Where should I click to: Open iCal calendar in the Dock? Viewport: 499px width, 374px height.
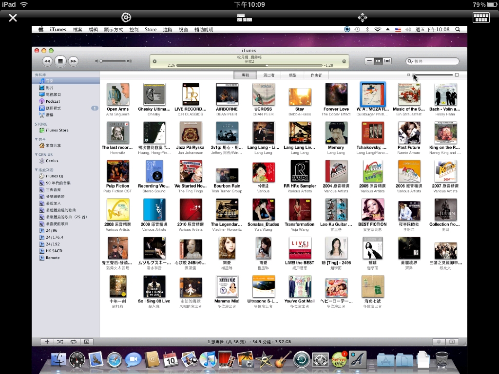point(171,360)
